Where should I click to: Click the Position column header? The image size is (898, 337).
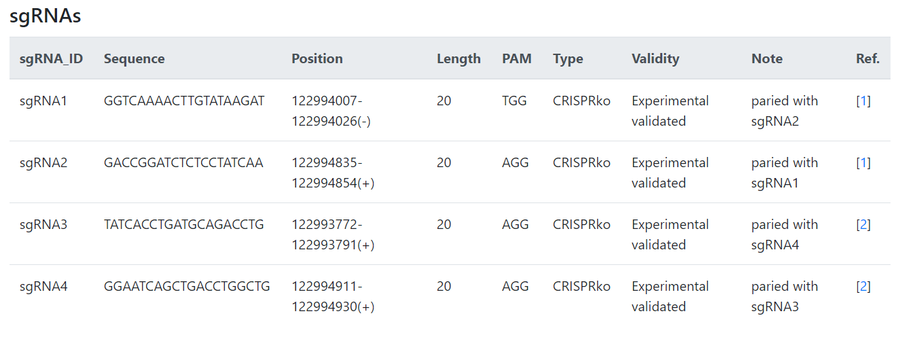click(317, 58)
